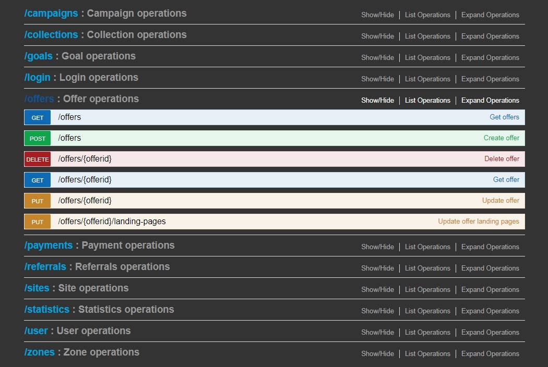
Task: Expand Operations for the /statistics resource
Action: [x=490, y=311]
